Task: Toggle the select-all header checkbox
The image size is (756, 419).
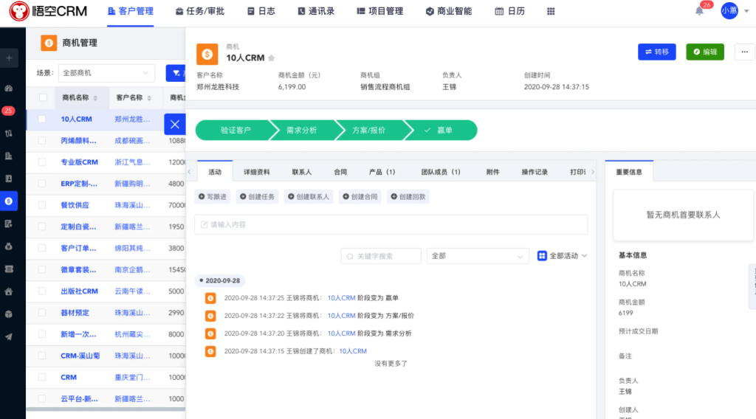Action: click(43, 98)
